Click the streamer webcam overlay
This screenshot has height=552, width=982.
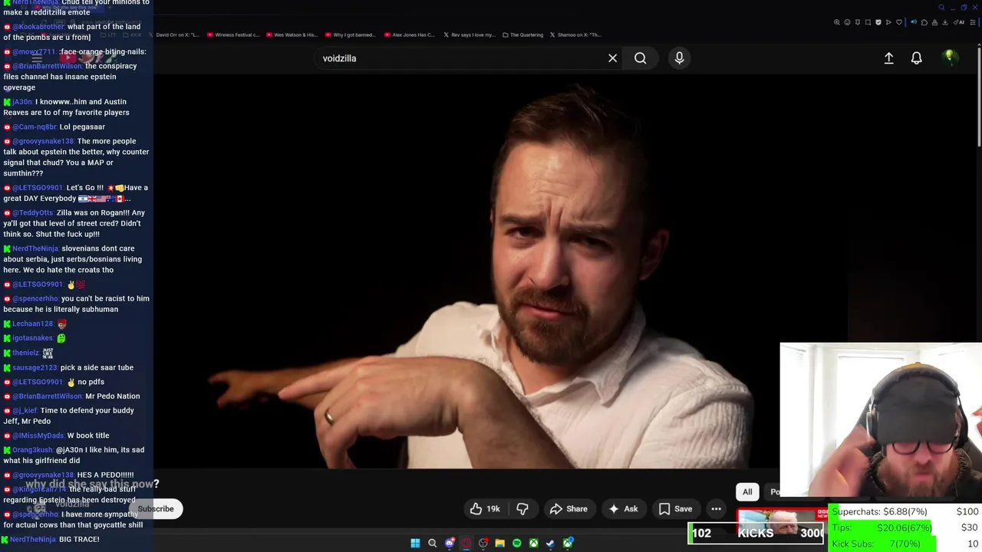(881, 420)
